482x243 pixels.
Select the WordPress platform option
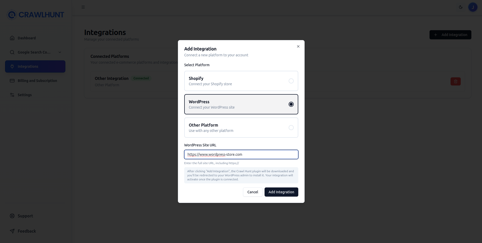[241, 104]
